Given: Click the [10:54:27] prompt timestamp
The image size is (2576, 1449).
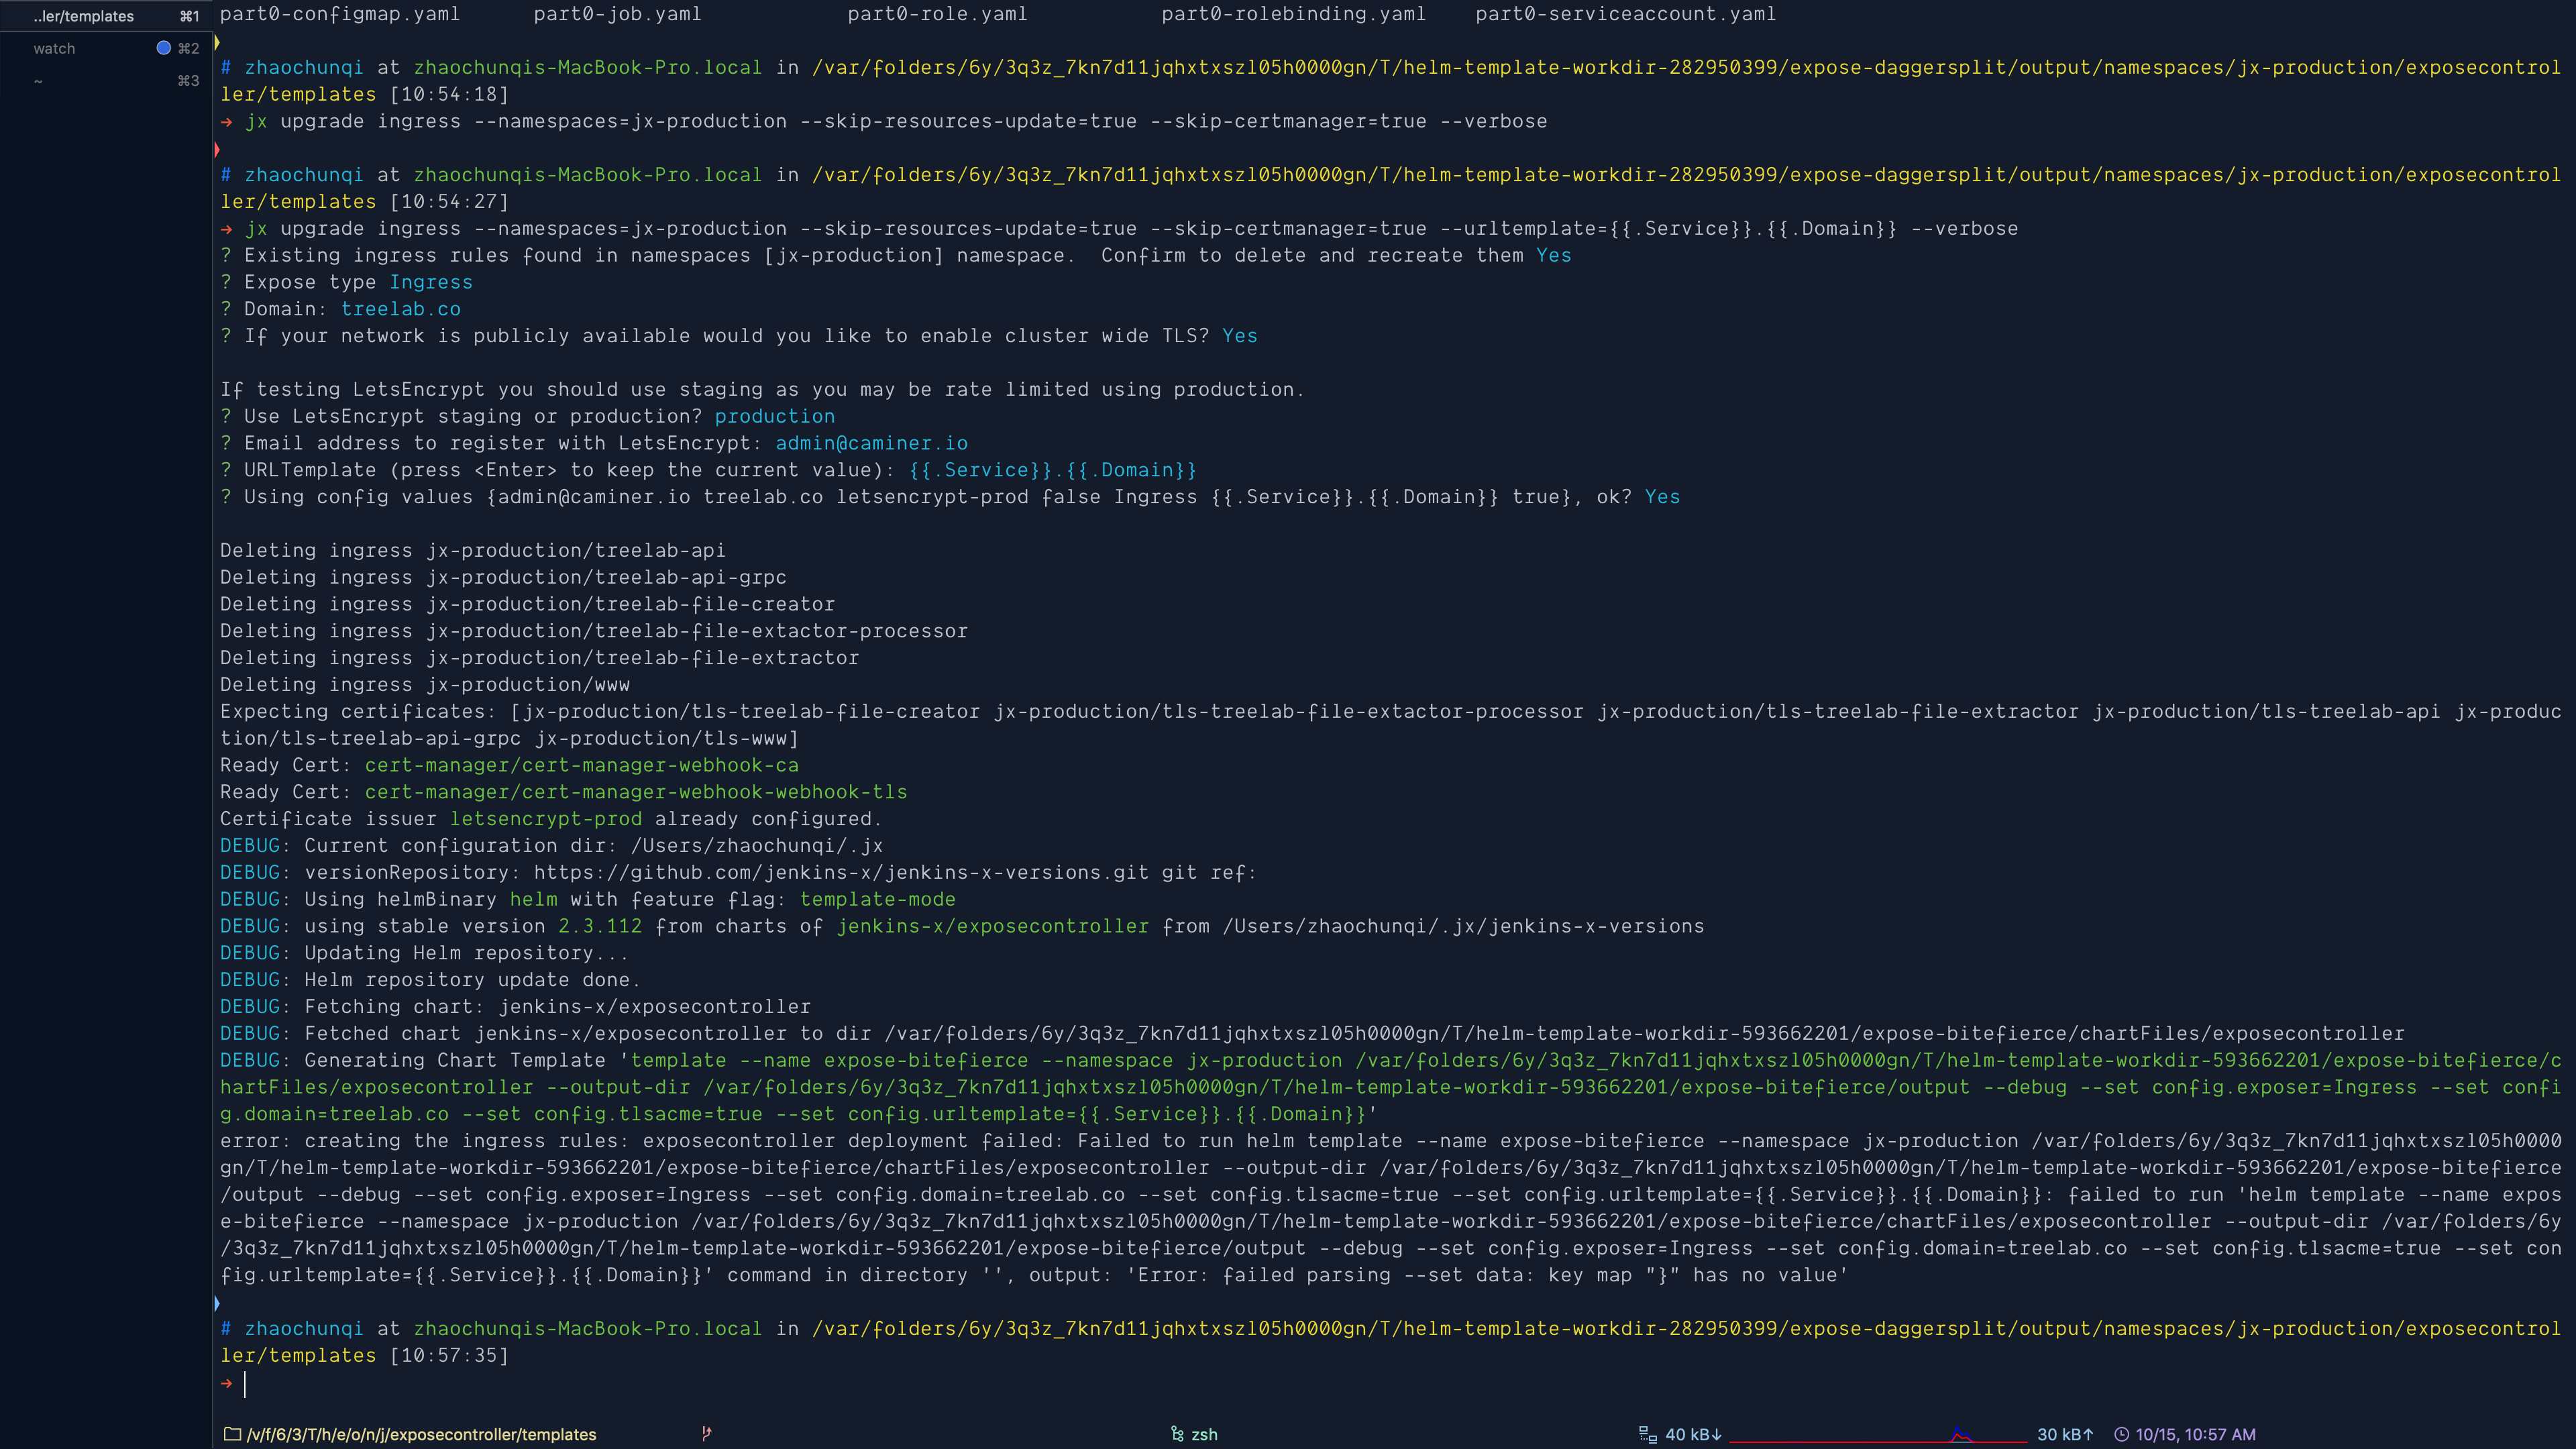Looking at the screenshot, I should [449, 201].
